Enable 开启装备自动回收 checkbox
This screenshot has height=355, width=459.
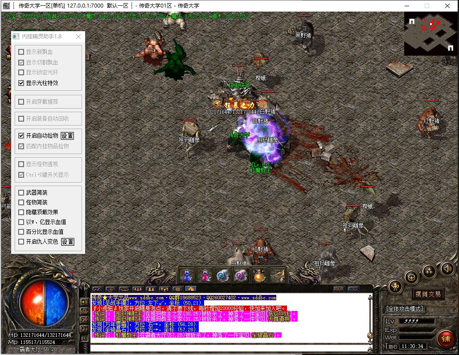pos(21,119)
